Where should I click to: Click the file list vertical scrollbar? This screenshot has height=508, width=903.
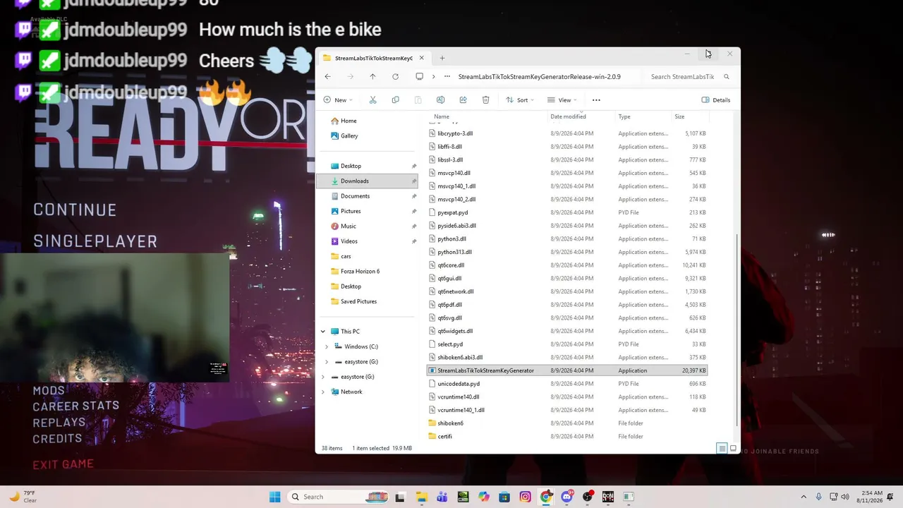point(737,330)
